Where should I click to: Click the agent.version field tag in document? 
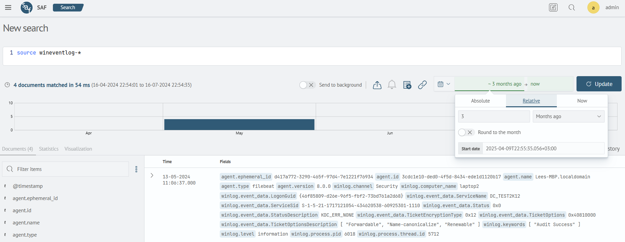pyautogui.click(x=295, y=186)
